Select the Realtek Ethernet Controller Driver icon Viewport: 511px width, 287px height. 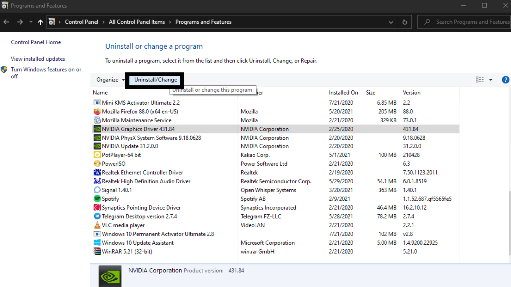(97, 173)
